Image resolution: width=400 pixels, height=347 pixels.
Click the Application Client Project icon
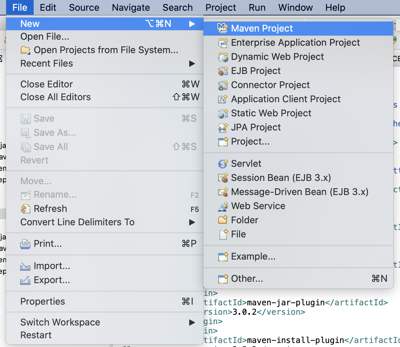(x=223, y=99)
